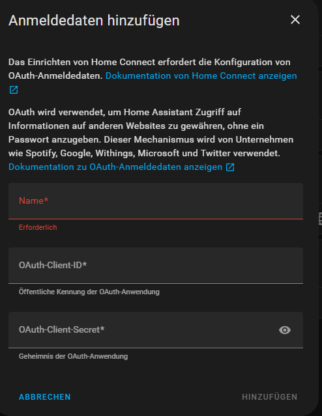Click external-link icon below Home Connect documentation
This screenshot has height=416, width=322.
pos(14,90)
